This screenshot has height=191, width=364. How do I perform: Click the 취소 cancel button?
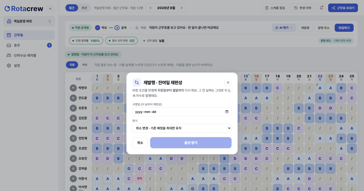pos(140,143)
